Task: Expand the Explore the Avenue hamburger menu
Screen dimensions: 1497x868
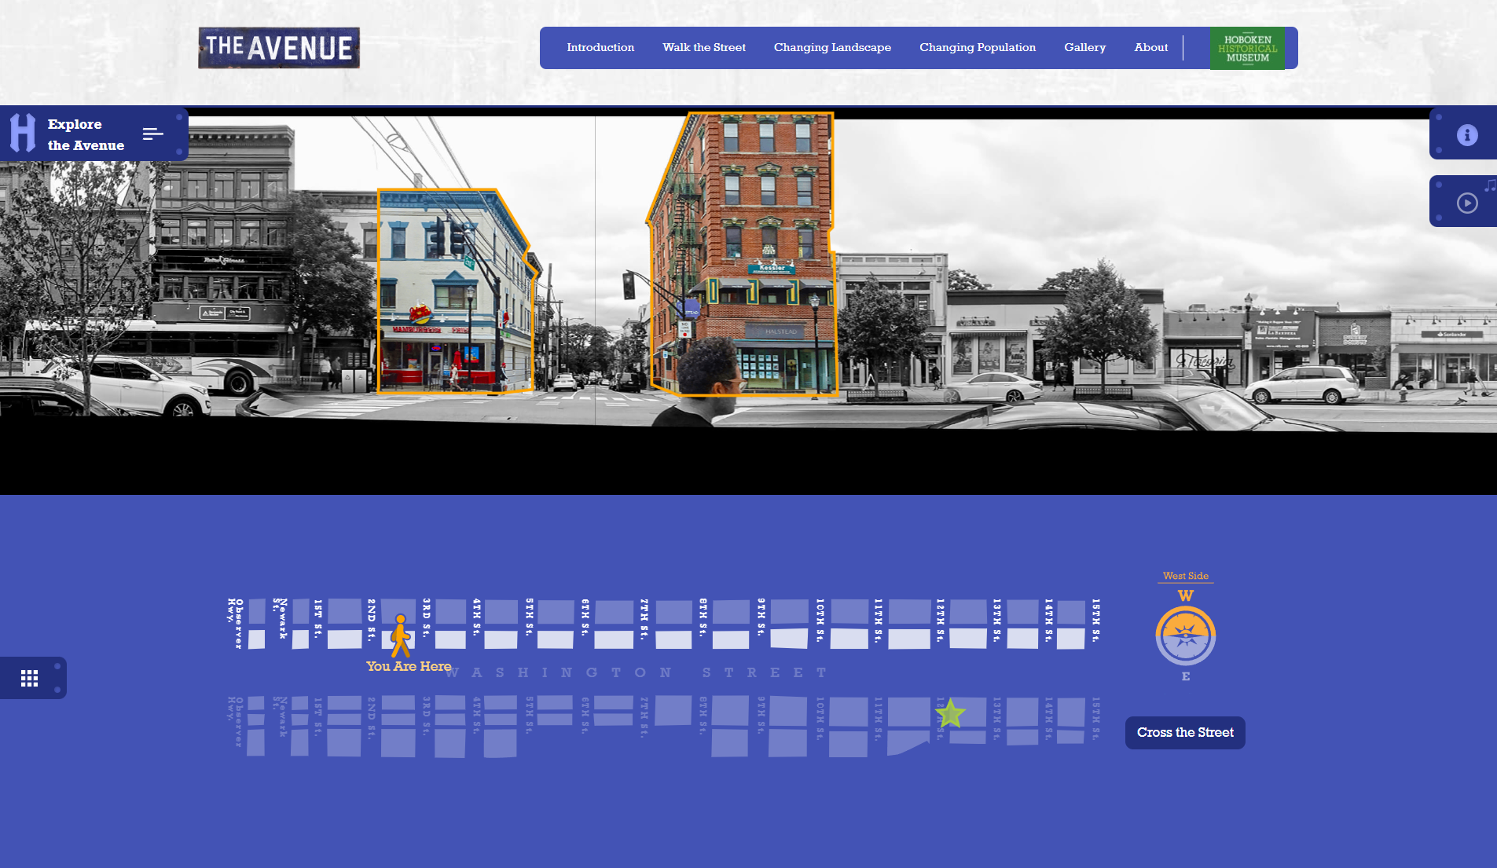Action: pos(152,134)
